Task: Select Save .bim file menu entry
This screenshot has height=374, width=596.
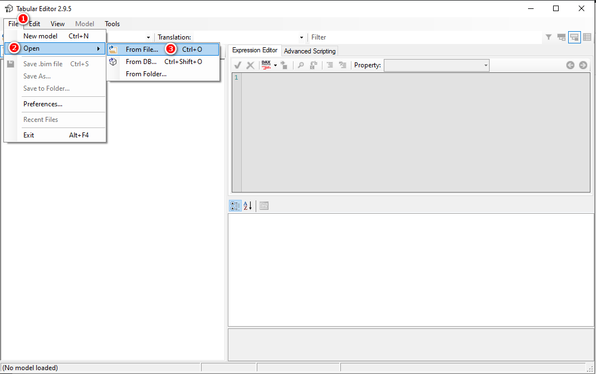Action: [56, 64]
